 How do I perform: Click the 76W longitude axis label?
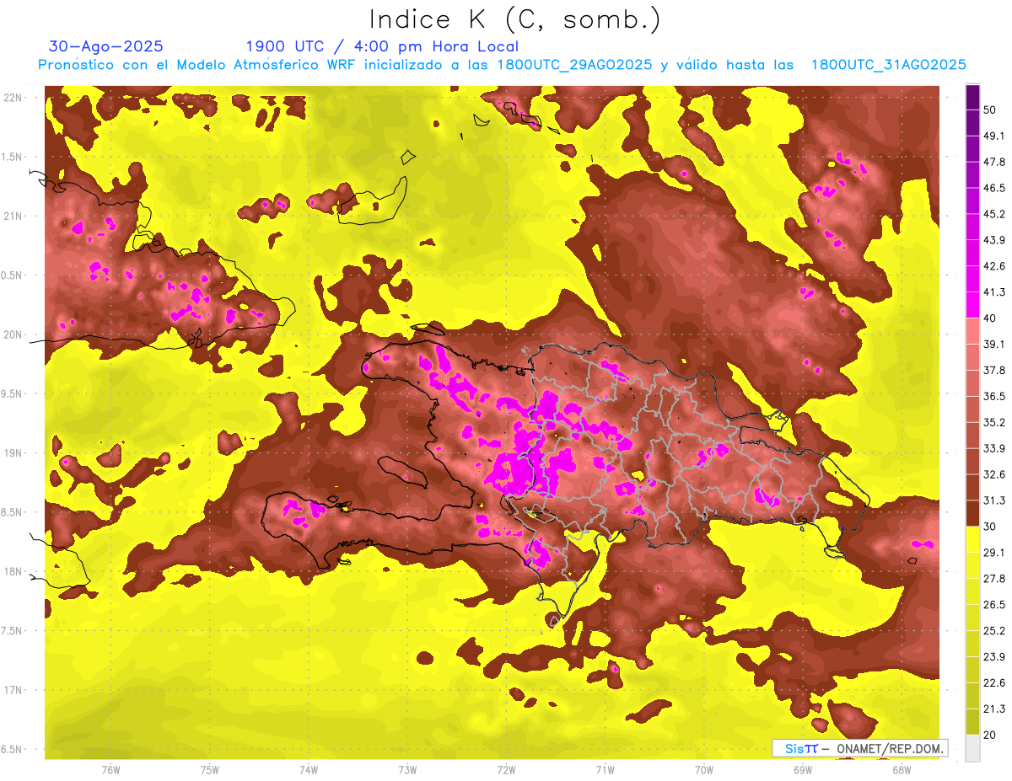tap(110, 770)
